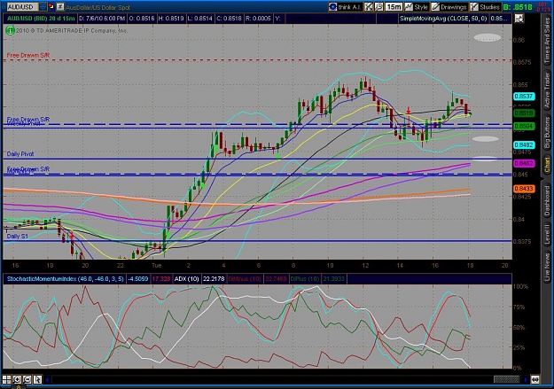The image size is (554, 389).
Task: Open the Studies menu
Action: point(485,7)
